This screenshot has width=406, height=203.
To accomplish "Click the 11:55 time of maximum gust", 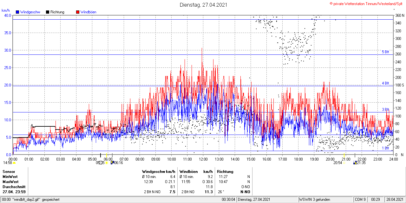I will (186, 182).
